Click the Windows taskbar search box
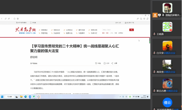 [x=9, y=97]
